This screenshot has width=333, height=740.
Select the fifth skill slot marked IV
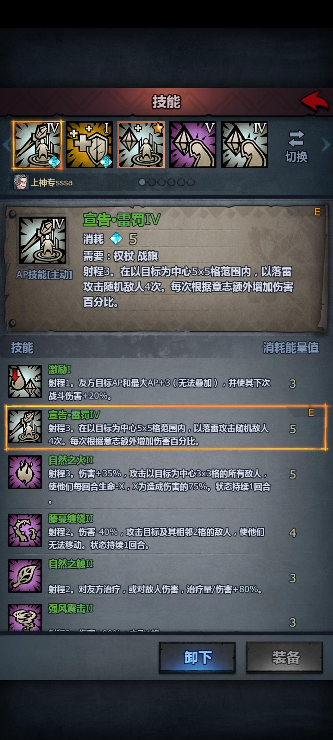click(x=245, y=145)
